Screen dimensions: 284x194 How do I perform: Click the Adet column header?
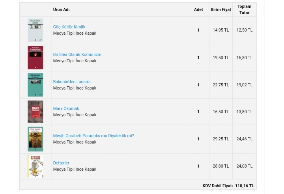tap(198, 9)
